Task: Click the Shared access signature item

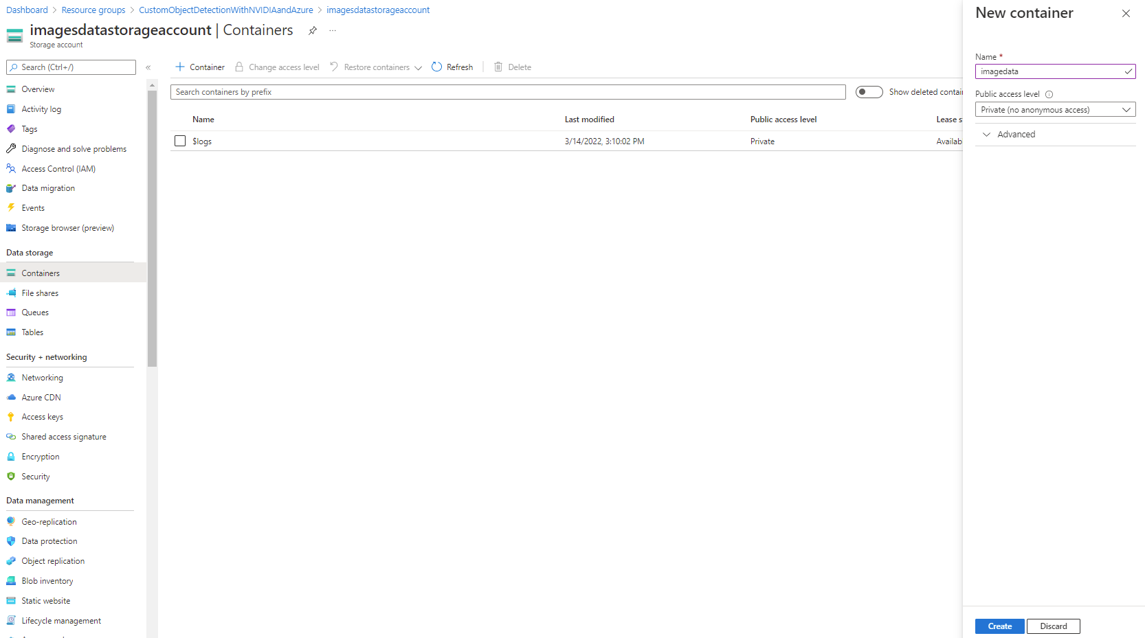Action: click(x=64, y=437)
